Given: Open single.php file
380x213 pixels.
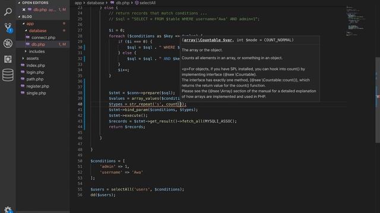Looking at the screenshot, I should tap(36, 93).
